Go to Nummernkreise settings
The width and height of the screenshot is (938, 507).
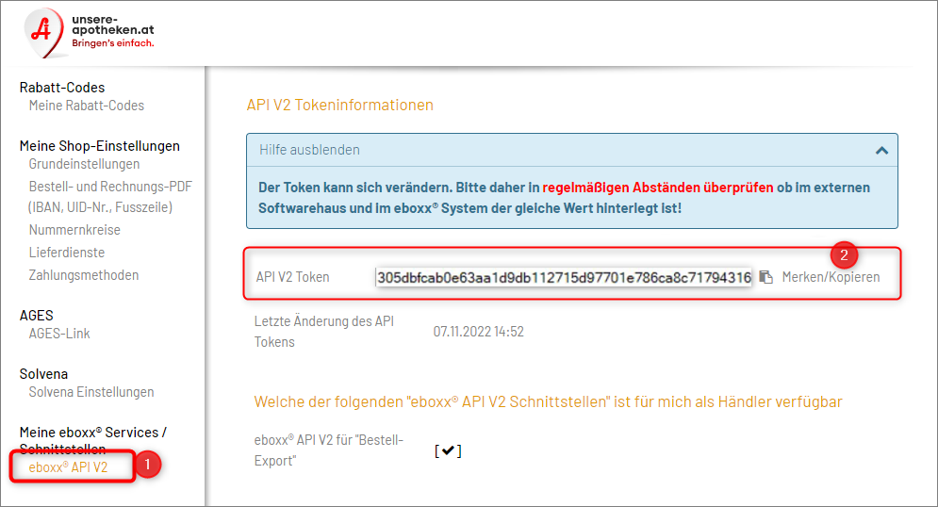click(x=74, y=230)
